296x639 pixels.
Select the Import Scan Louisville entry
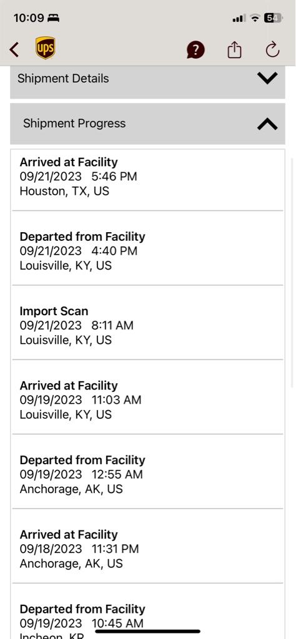click(x=147, y=323)
